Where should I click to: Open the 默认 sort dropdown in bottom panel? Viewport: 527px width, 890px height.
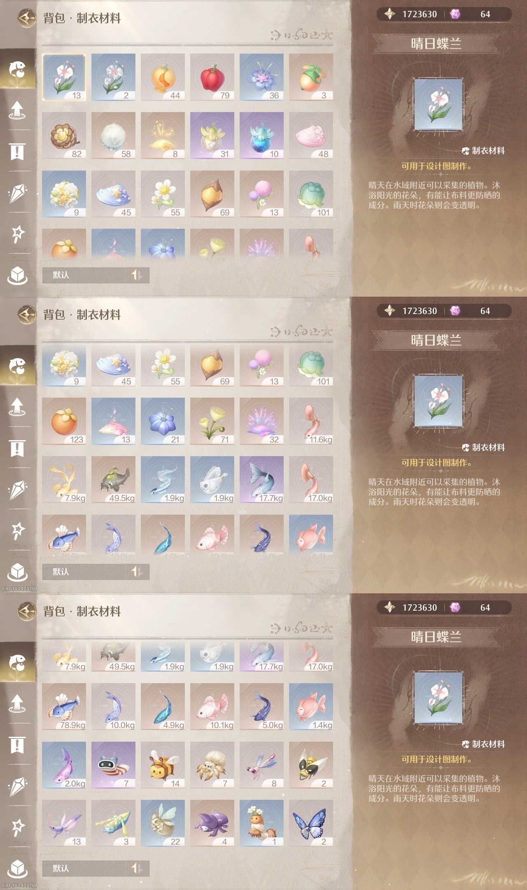(84, 868)
